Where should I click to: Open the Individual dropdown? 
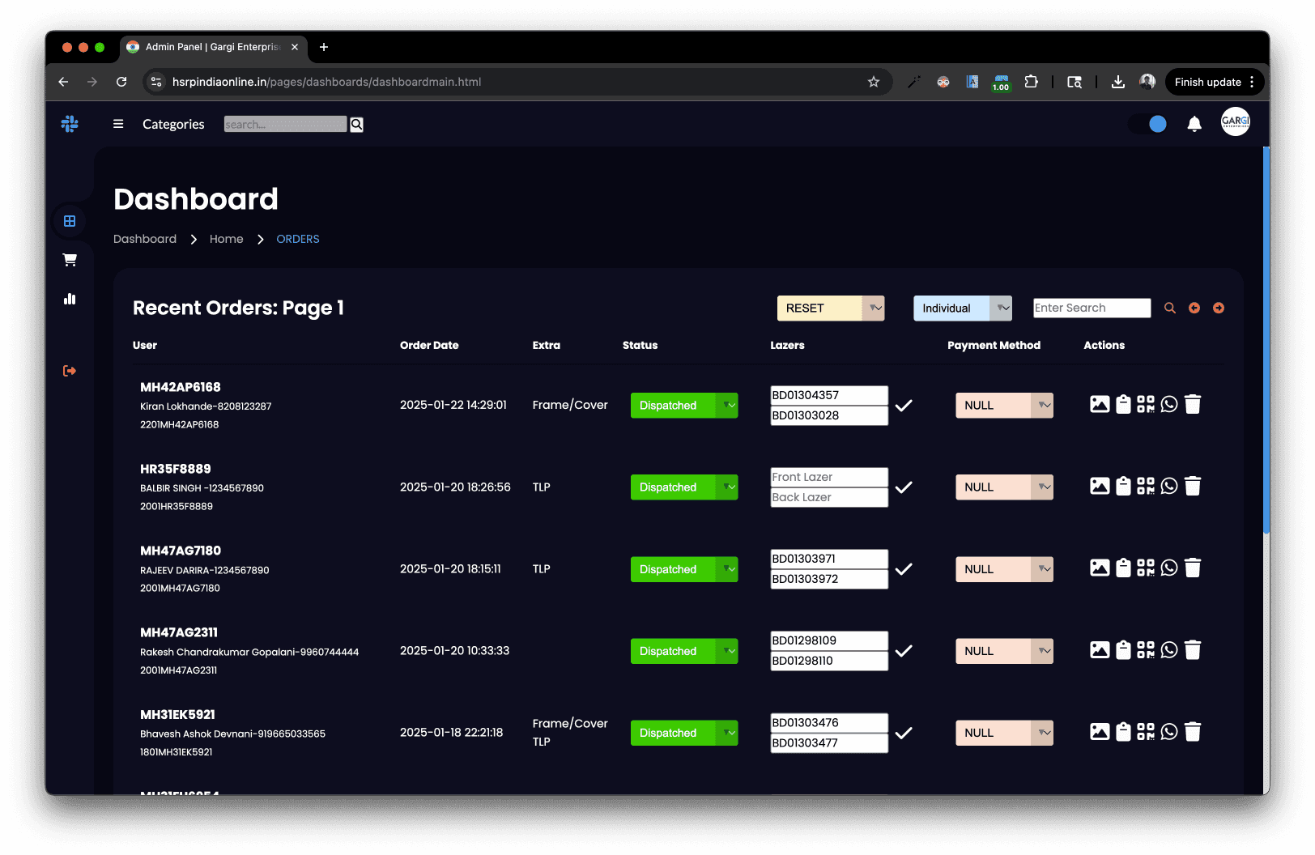963,308
